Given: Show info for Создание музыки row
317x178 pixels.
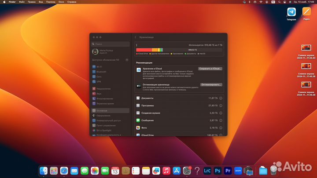Looking at the screenshot, I should pos(221,113).
